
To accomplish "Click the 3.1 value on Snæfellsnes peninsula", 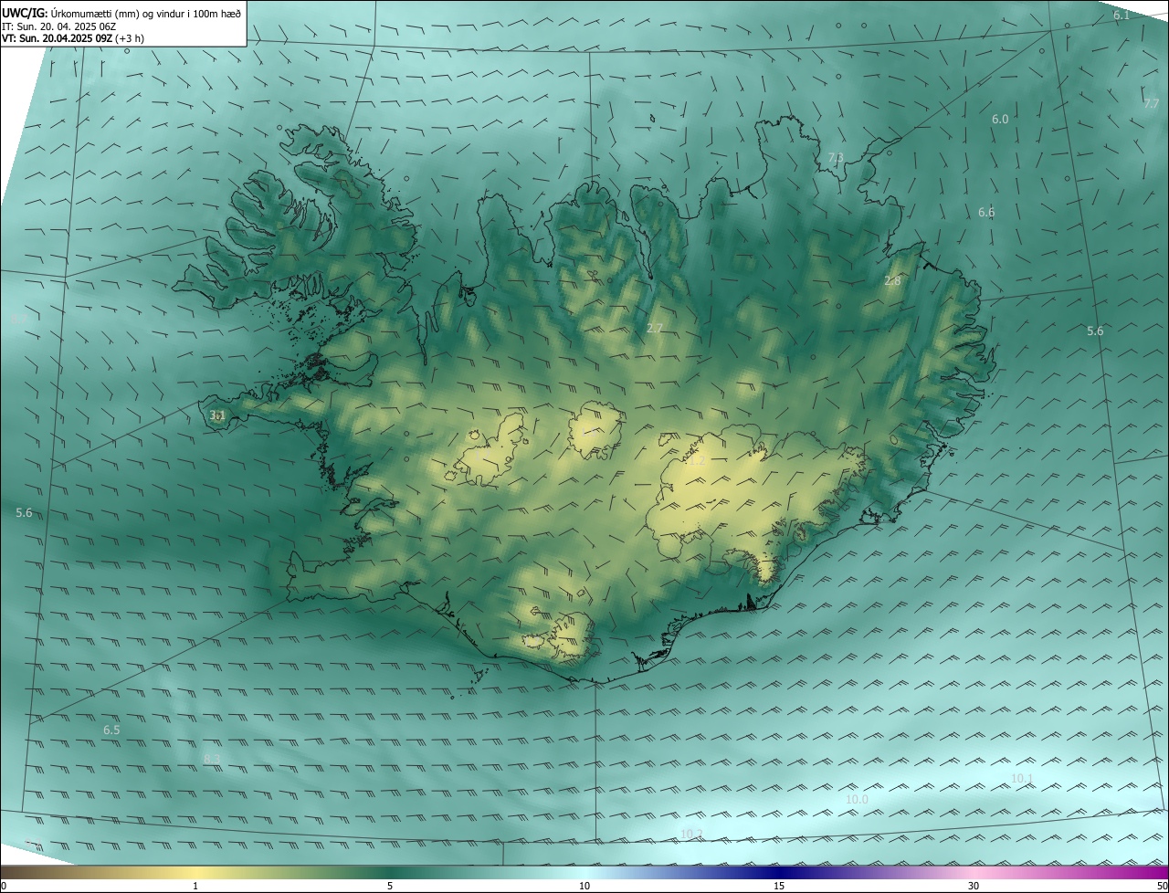I will (x=217, y=415).
